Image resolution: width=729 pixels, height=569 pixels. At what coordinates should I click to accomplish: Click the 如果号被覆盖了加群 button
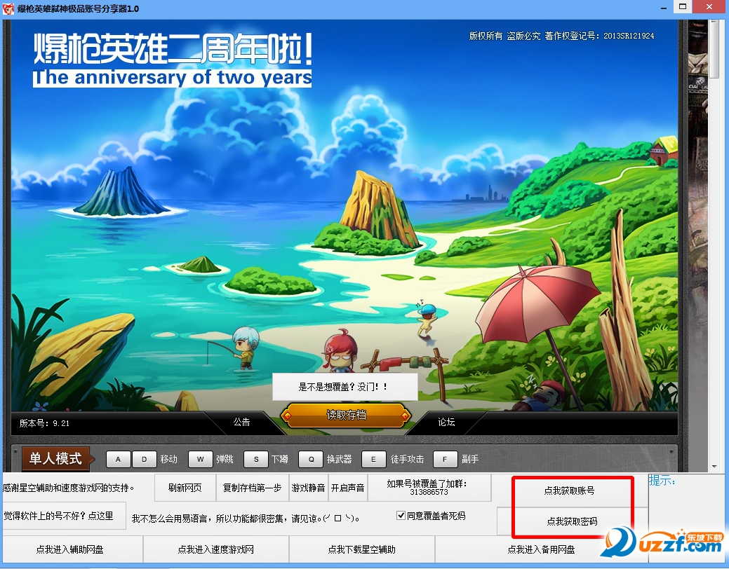point(429,488)
